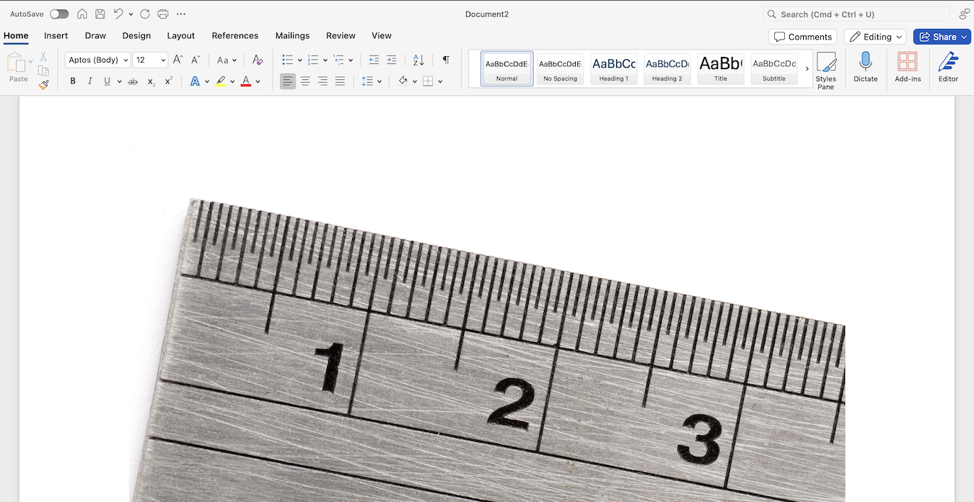974x502 pixels.
Task: Open line and paragraph spacing options
Action: 371,81
